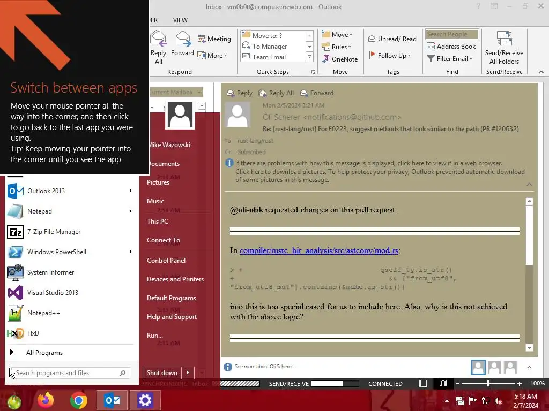The height and width of the screenshot is (411, 549).
Task: Open the Filter Email dropdown
Action: (450, 59)
